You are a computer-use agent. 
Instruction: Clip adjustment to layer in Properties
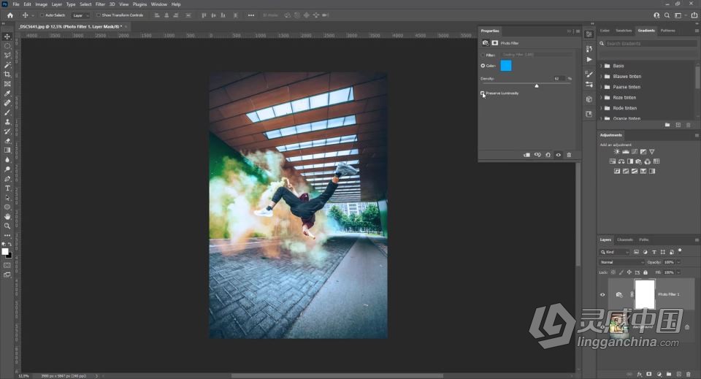pyautogui.click(x=526, y=155)
